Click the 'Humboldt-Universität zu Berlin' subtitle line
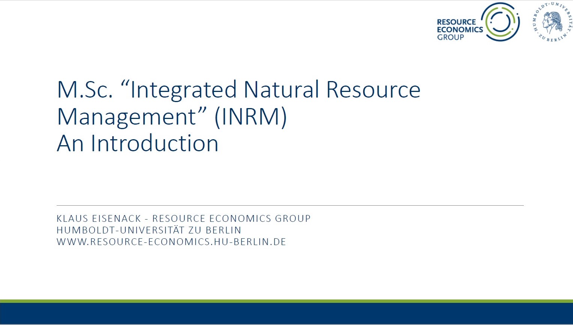This screenshot has width=573, height=325. tap(149, 230)
